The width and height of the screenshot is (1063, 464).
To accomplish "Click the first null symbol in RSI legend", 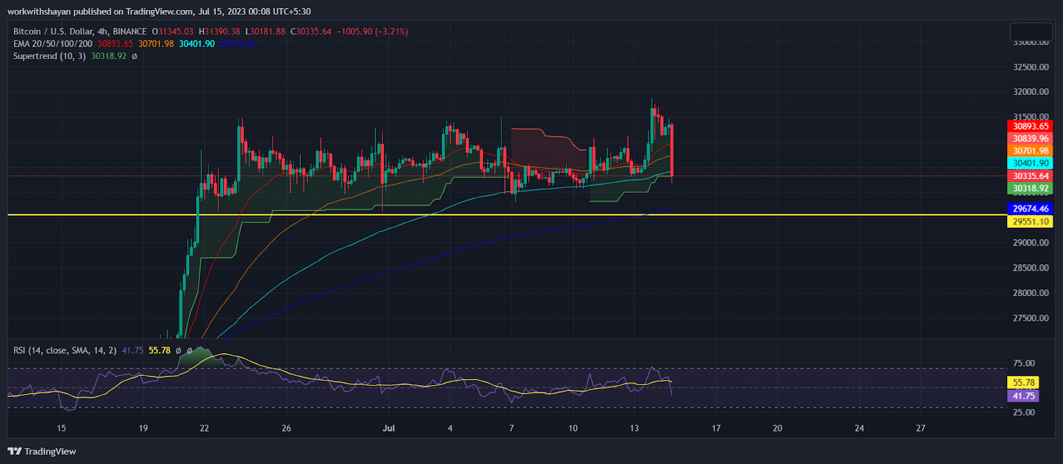I will click(179, 350).
